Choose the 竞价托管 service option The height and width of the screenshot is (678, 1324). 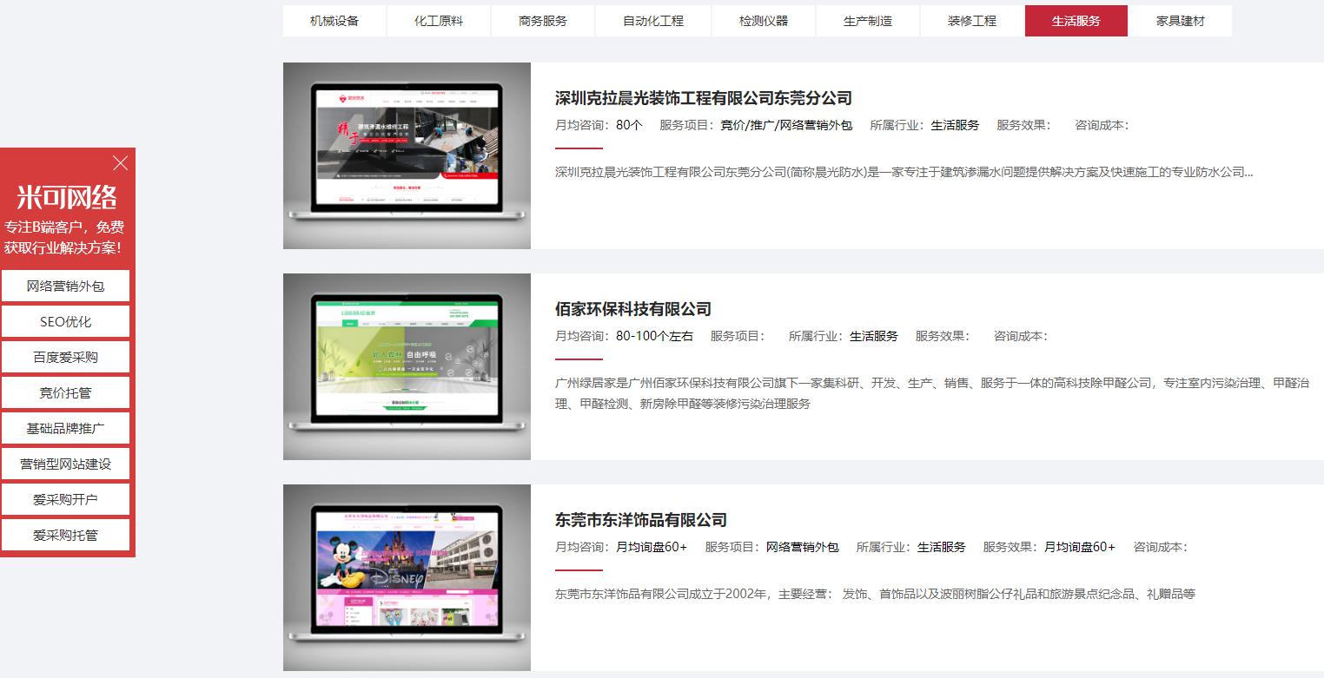[66, 392]
